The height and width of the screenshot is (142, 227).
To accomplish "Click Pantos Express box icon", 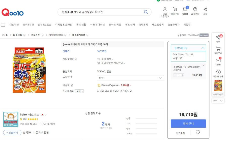I will point(99,85).
